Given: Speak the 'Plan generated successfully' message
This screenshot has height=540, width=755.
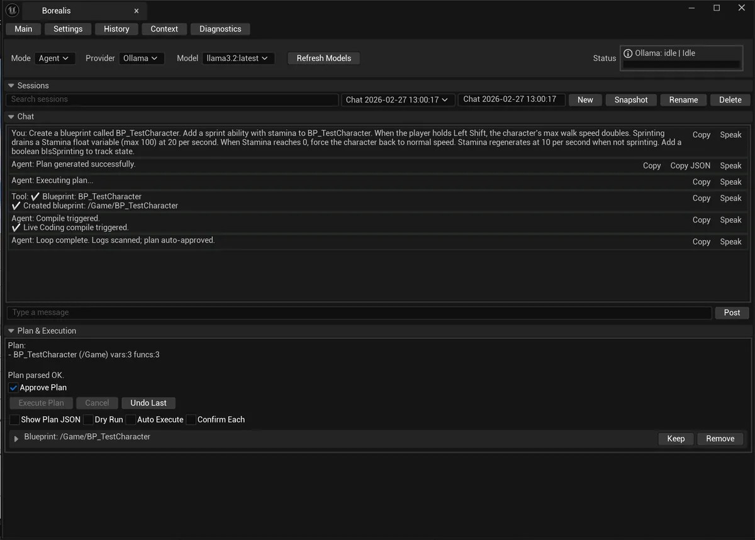Looking at the screenshot, I should (x=730, y=166).
